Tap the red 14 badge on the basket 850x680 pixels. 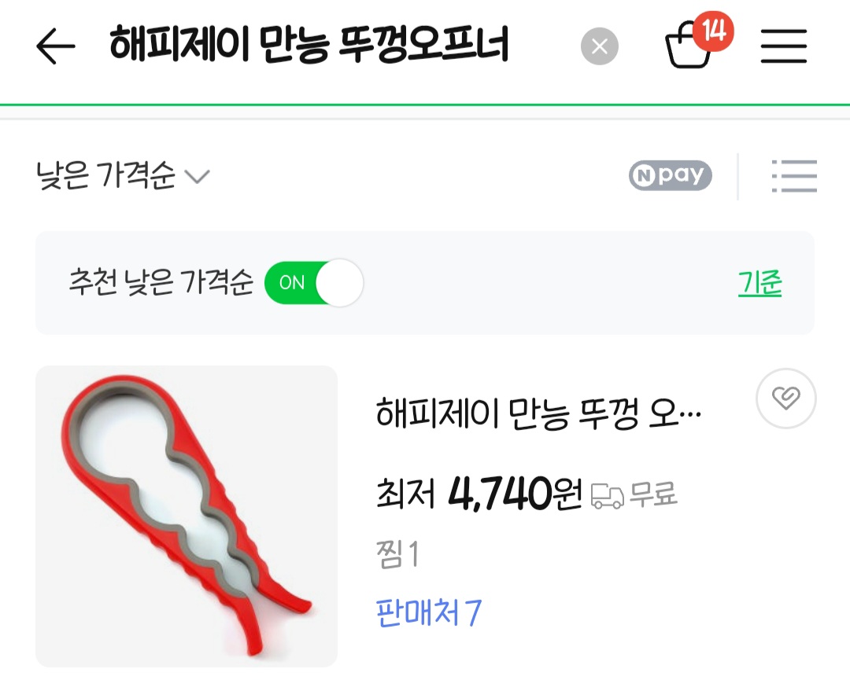click(x=714, y=31)
